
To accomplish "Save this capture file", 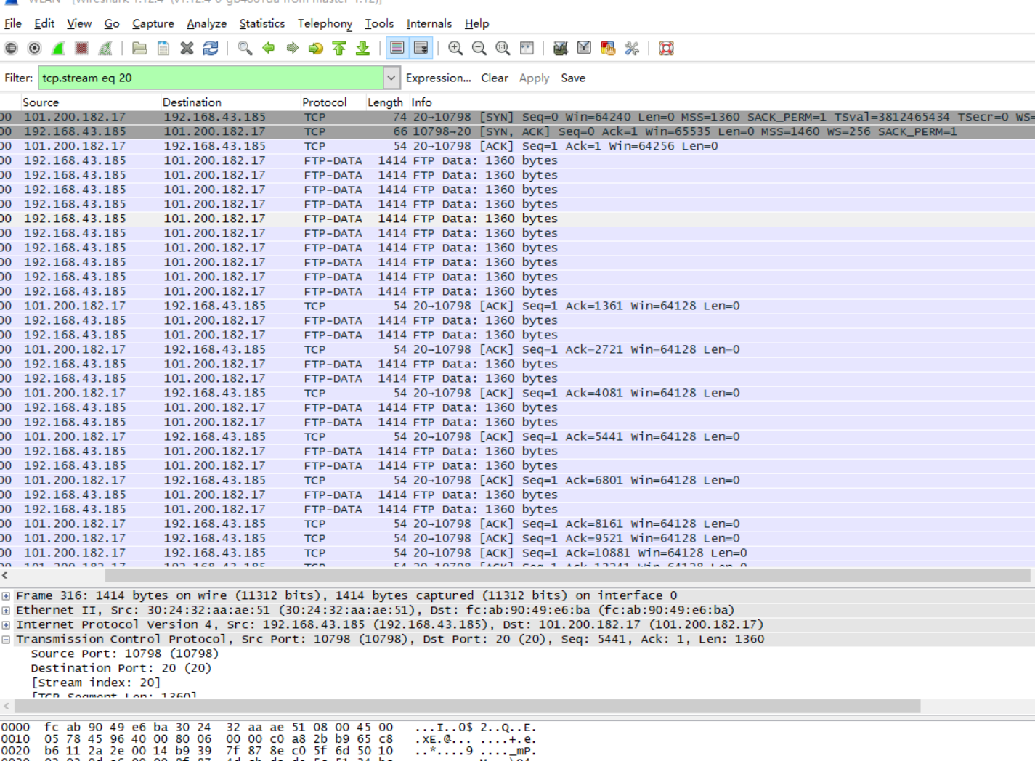I will click(163, 48).
